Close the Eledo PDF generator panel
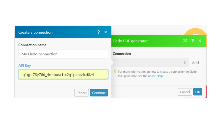Viewport: 221px width, 124px height. point(200,41)
